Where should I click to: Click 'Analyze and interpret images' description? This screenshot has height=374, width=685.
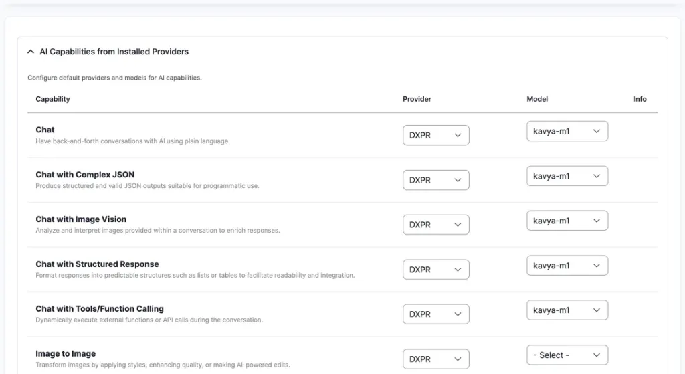(158, 230)
